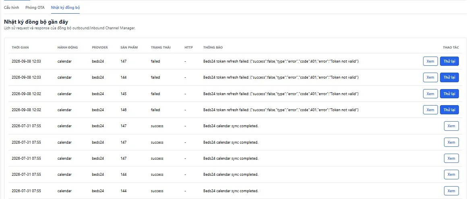
Task: Select the token refresh error text for failed 147
Action: 281,61
